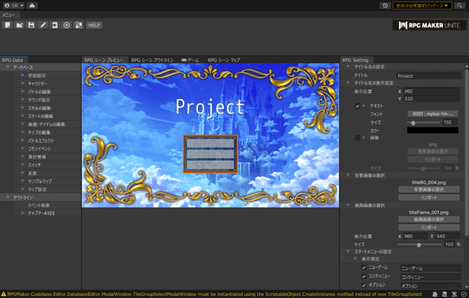
Task: Uncheck the テキスト checkbox
Action: point(357,106)
